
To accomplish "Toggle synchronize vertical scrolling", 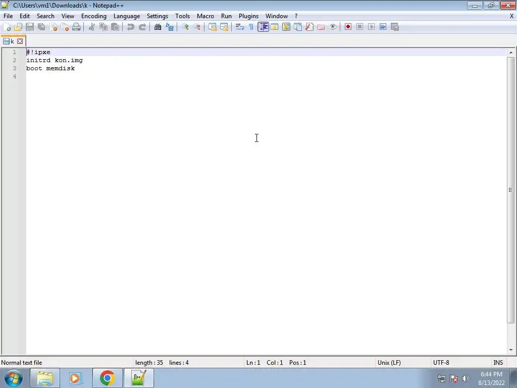I will click(213, 27).
